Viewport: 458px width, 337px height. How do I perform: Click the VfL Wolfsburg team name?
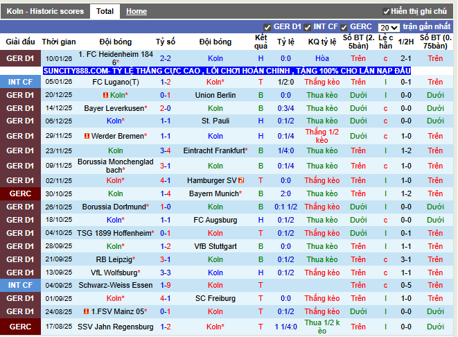click(114, 273)
